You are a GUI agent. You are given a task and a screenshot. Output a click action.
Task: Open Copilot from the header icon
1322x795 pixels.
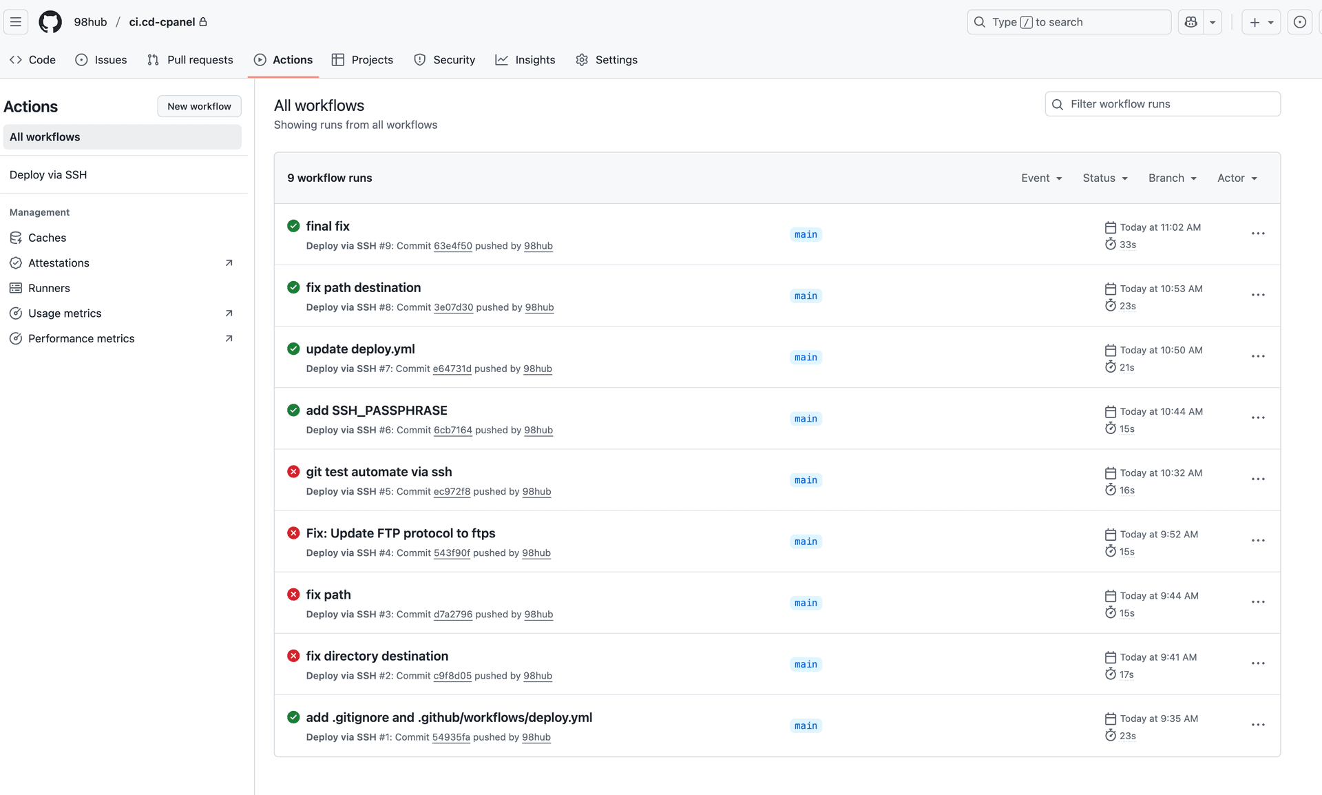[1190, 21]
